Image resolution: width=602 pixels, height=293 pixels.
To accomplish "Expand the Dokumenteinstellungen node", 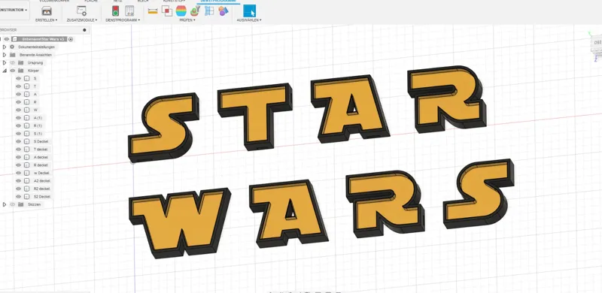I will point(5,47).
